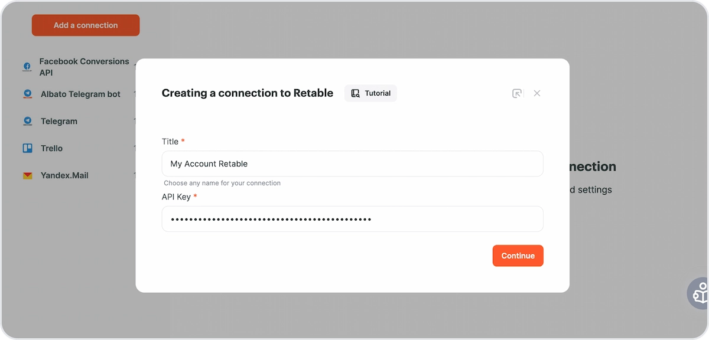Open the floating accessibility widget
This screenshot has height=340, width=709.
(x=700, y=293)
